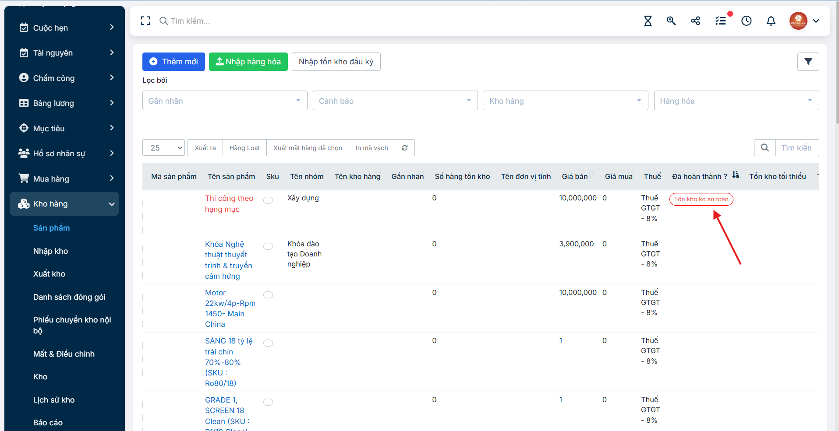Refresh the product table
Screen dimensions: 839x431
click(x=405, y=148)
